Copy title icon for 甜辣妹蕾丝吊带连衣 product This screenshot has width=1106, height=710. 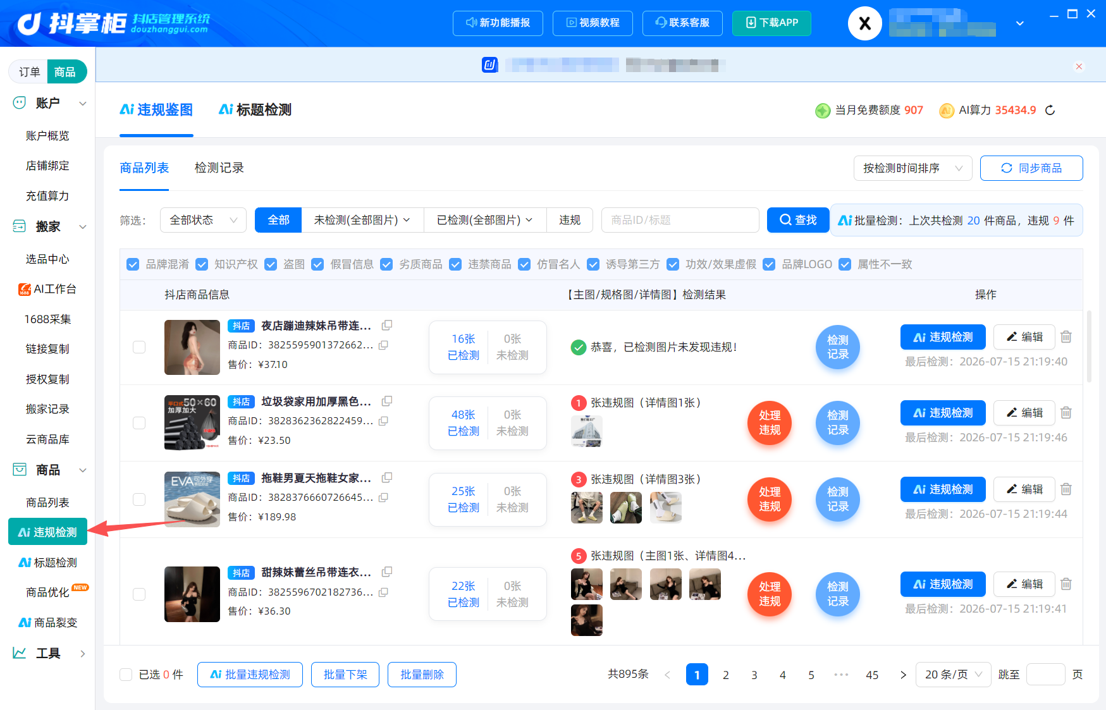click(x=387, y=572)
